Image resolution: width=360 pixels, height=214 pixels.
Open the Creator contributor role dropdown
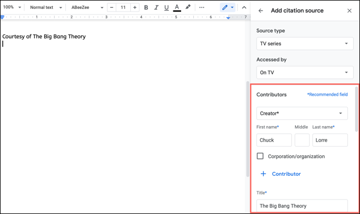(x=302, y=113)
